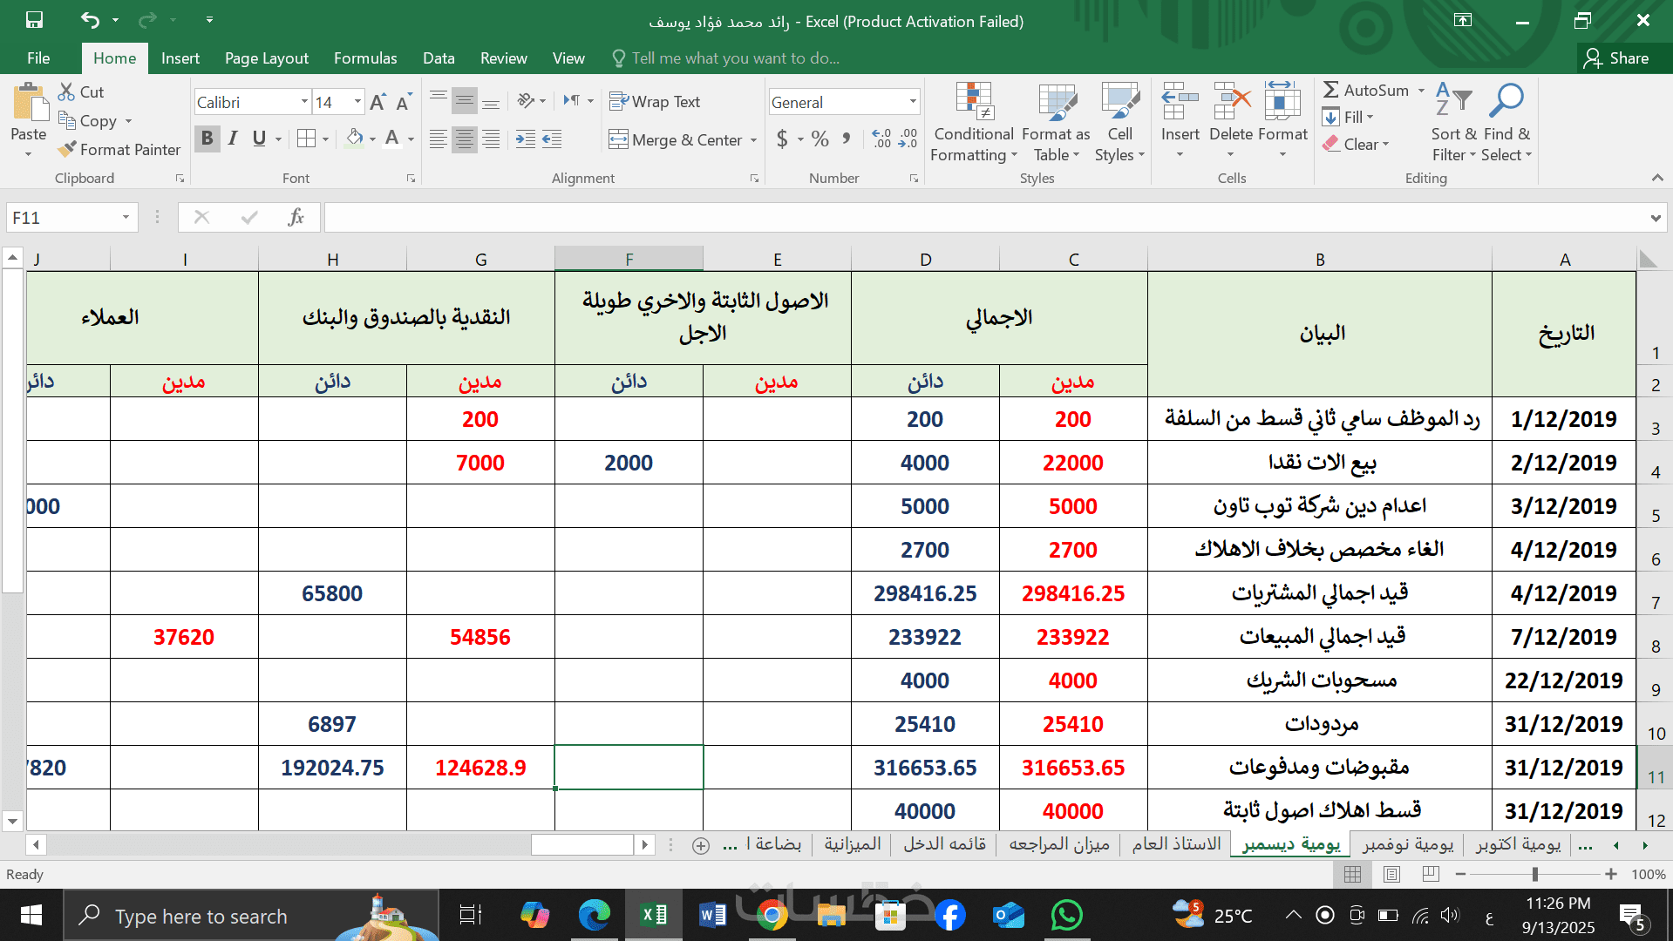Viewport: 1673px width, 941px height.
Task: Undo the last action
Action: click(x=90, y=19)
